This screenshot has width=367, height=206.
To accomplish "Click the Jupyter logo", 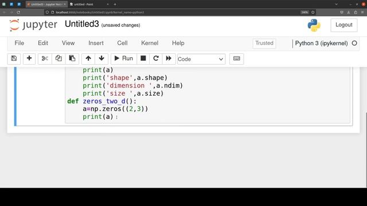I will pyautogui.click(x=33, y=25).
